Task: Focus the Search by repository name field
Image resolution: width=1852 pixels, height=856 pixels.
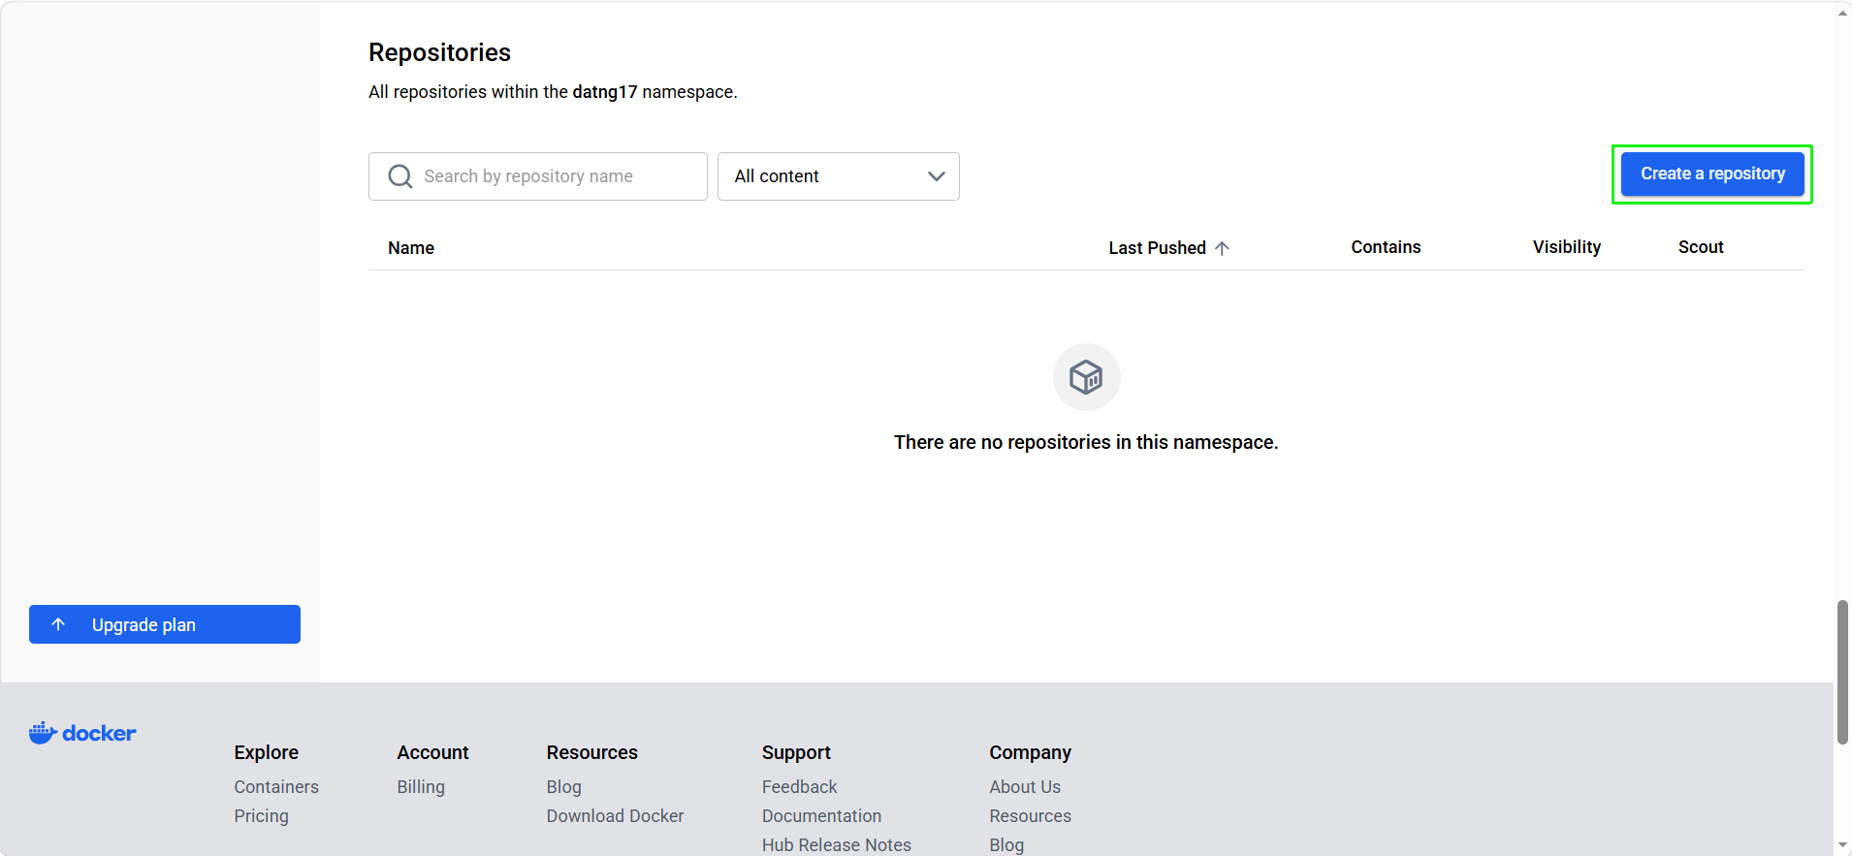Action: (x=538, y=176)
